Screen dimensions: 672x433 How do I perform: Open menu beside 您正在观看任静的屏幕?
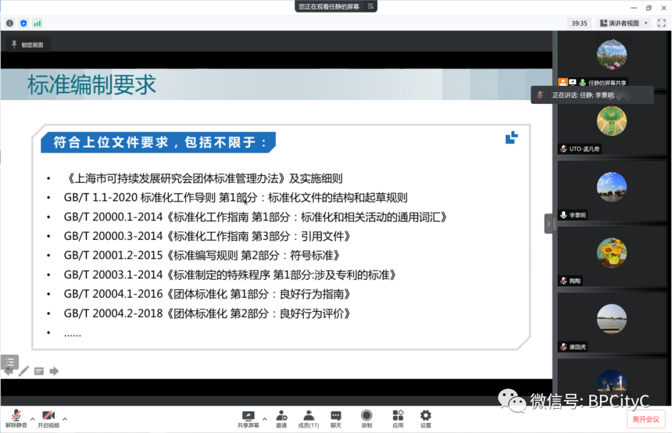pyautogui.click(x=371, y=6)
